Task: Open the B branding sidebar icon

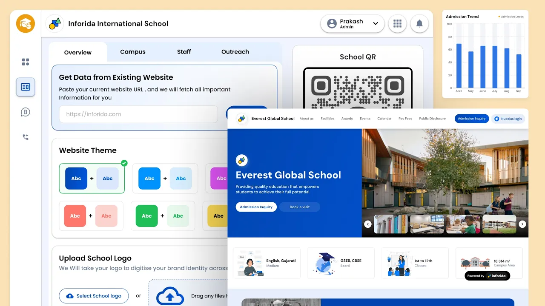Action: [26, 112]
